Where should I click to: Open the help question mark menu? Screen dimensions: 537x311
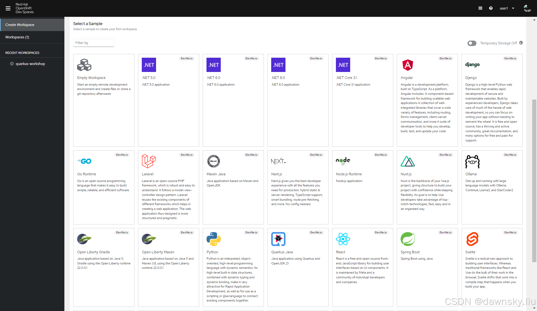(491, 8)
